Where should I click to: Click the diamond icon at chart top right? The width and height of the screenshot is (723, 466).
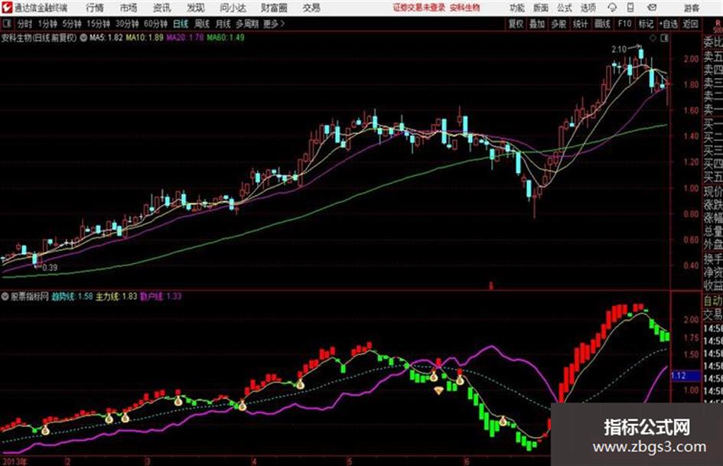pyautogui.click(x=653, y=37)
